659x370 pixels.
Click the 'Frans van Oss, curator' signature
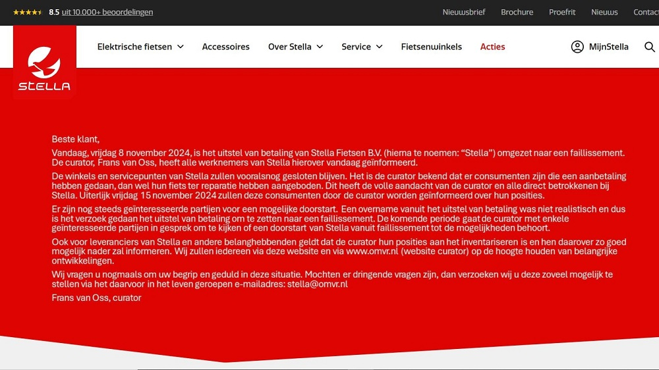(96, 298)
